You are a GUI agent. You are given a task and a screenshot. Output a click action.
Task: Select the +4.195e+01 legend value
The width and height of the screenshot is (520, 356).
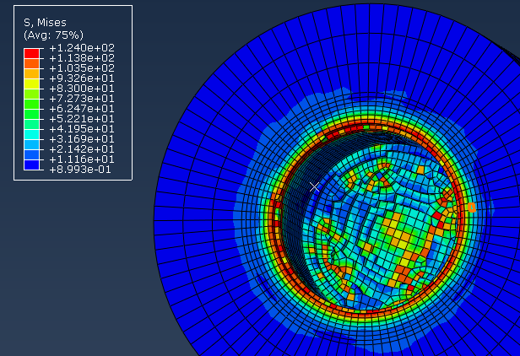82,129
